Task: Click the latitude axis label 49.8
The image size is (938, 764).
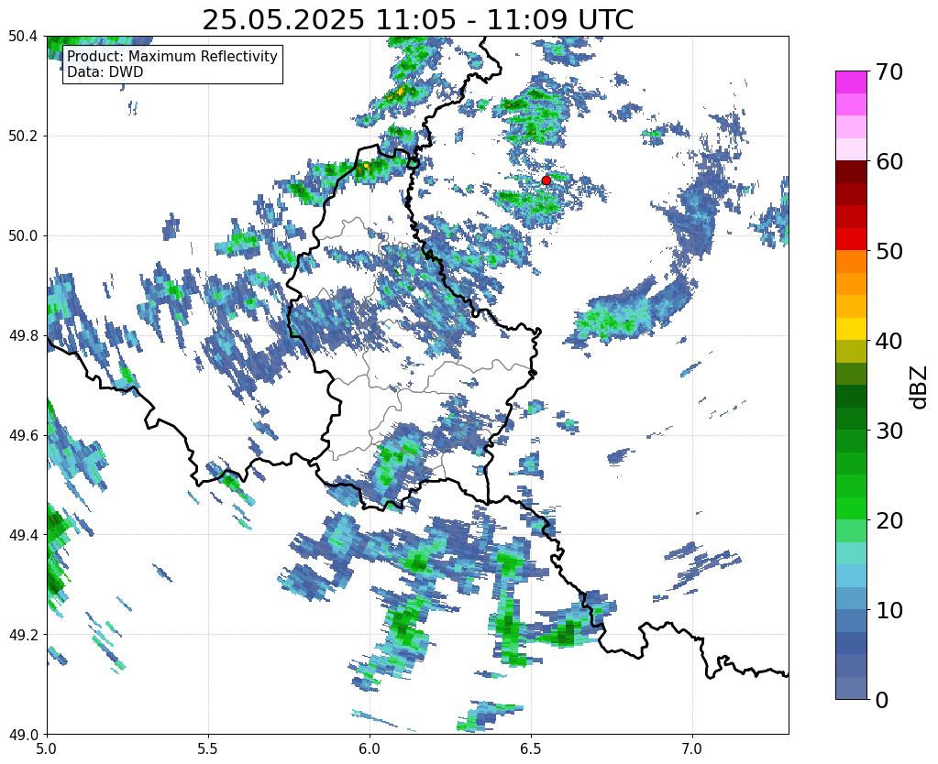Action: pyautogui.click(x=23, y=335)
